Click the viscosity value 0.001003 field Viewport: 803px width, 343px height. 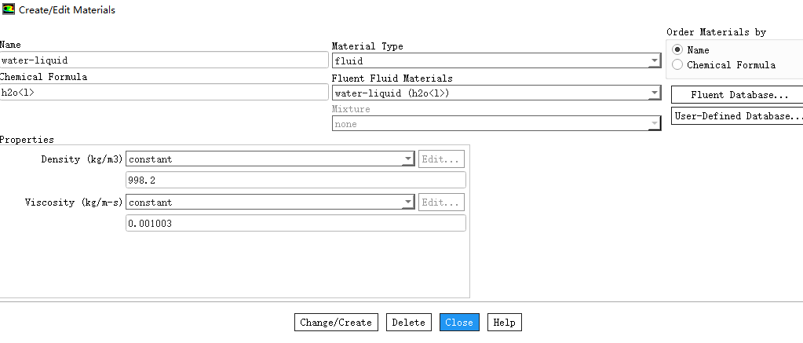pyautogui.click(x=296, y=223)
